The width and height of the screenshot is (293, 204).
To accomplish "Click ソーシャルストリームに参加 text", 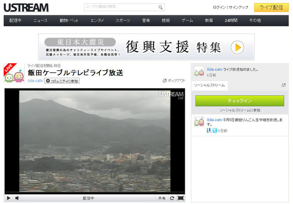I will click(x=240, y=110).
